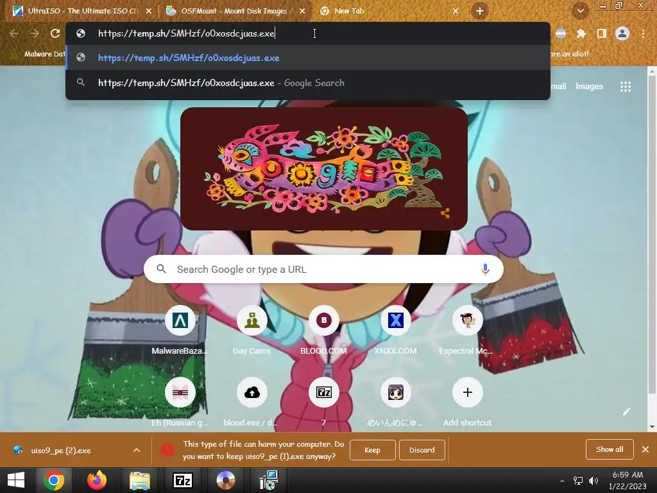Viewport: 657px width, 493px height.
Task: Close the downloads bar
Action: pyautogui.click(x=645, y=449)
